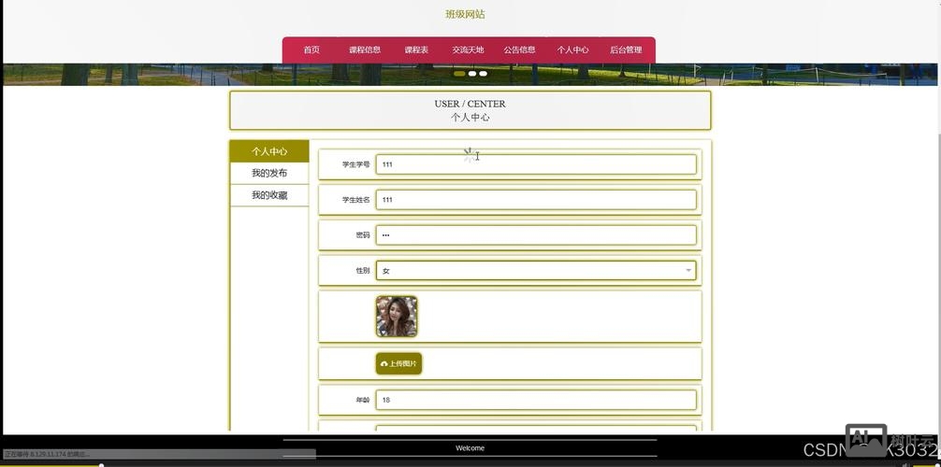Click the 年龄 age input field
Viewport: 941px width, 467px height.
click(536, 400)
